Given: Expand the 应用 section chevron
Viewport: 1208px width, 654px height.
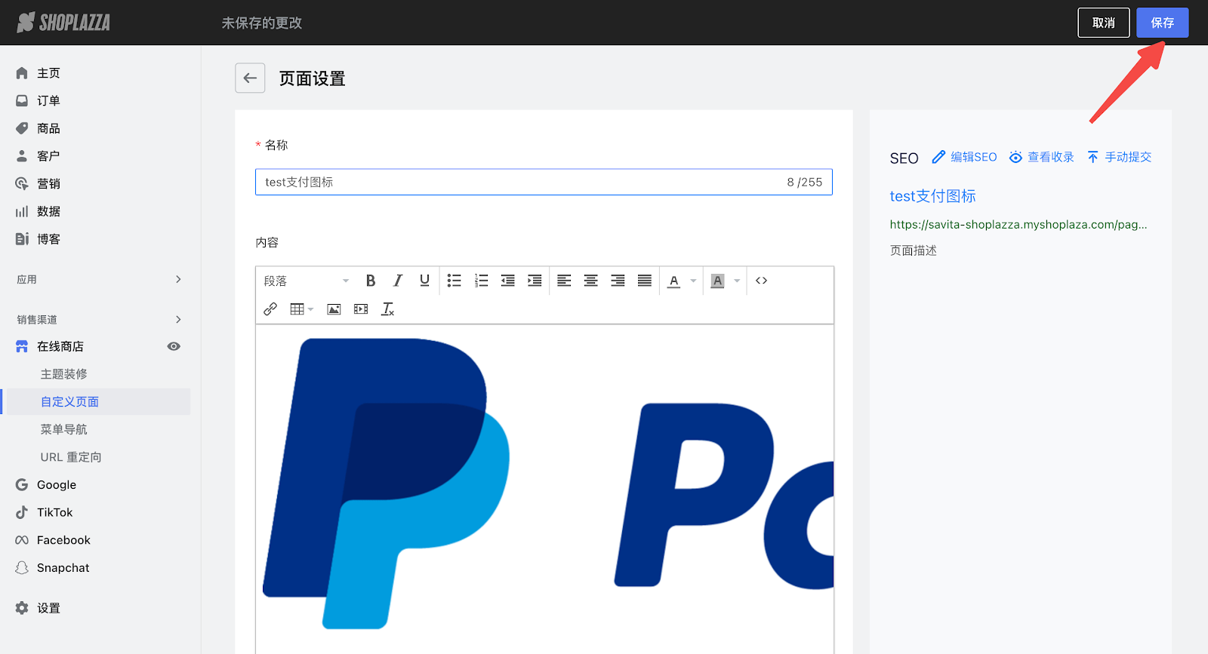Looking at the screenshot, I should tap(178, 279).
